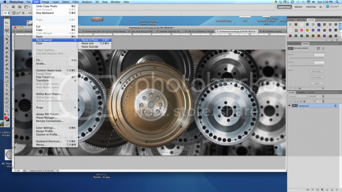The image size is (342, 192).
Task: Click the red foreground color swatch
Action: [x=6, y=118]
